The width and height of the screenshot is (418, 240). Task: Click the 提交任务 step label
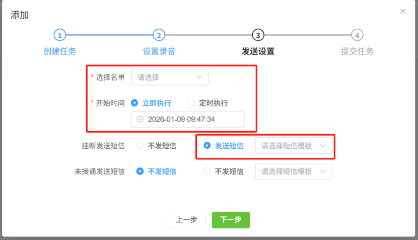(357, 51)
